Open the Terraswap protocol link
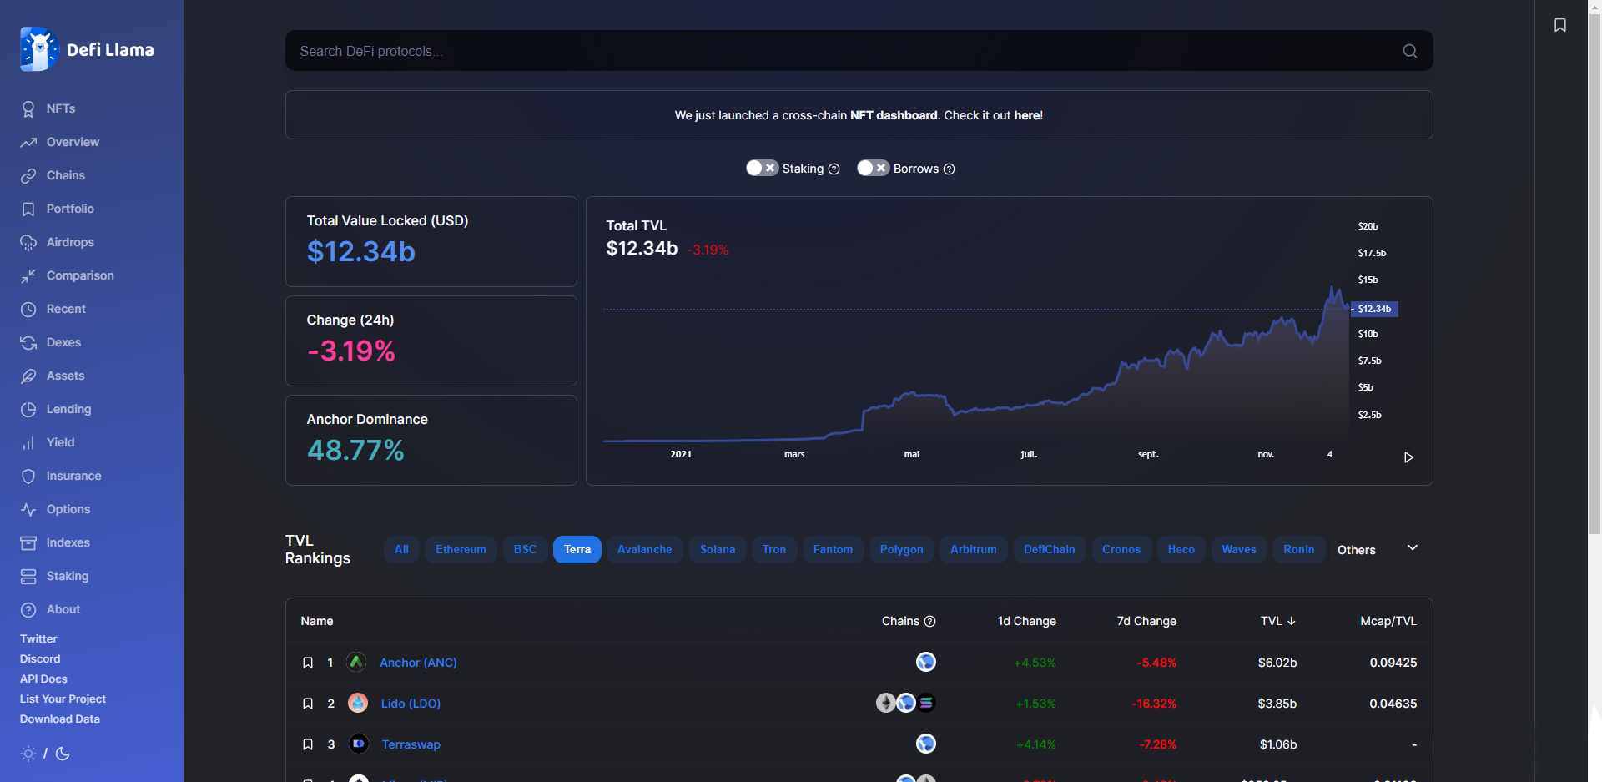Image resolution: width=1602 pixels, height=782 pixels. coord(411,744)
